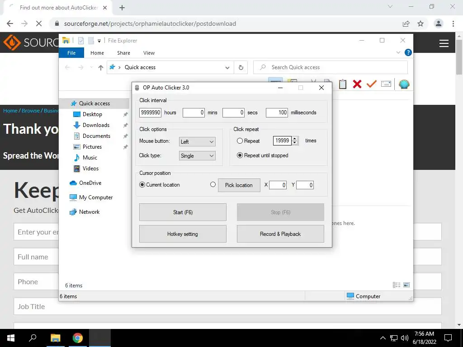This screenshot has height=347, width=463.
Task: Click the Hotkey setting button
Action: click(x=183, y=234)
